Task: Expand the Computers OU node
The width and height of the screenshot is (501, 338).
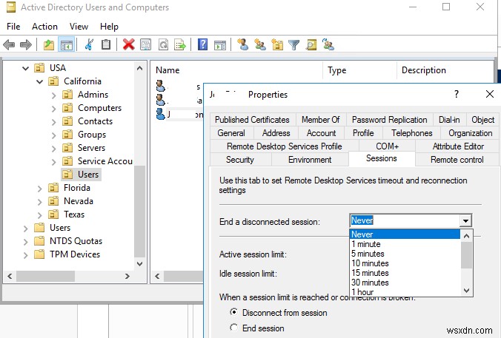Action: click(x=53, y=109)
